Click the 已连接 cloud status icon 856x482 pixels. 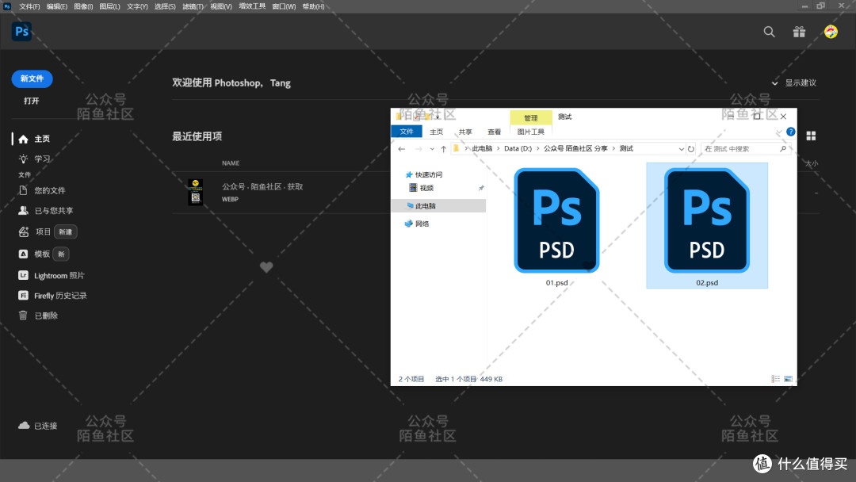tap(24, 426)
